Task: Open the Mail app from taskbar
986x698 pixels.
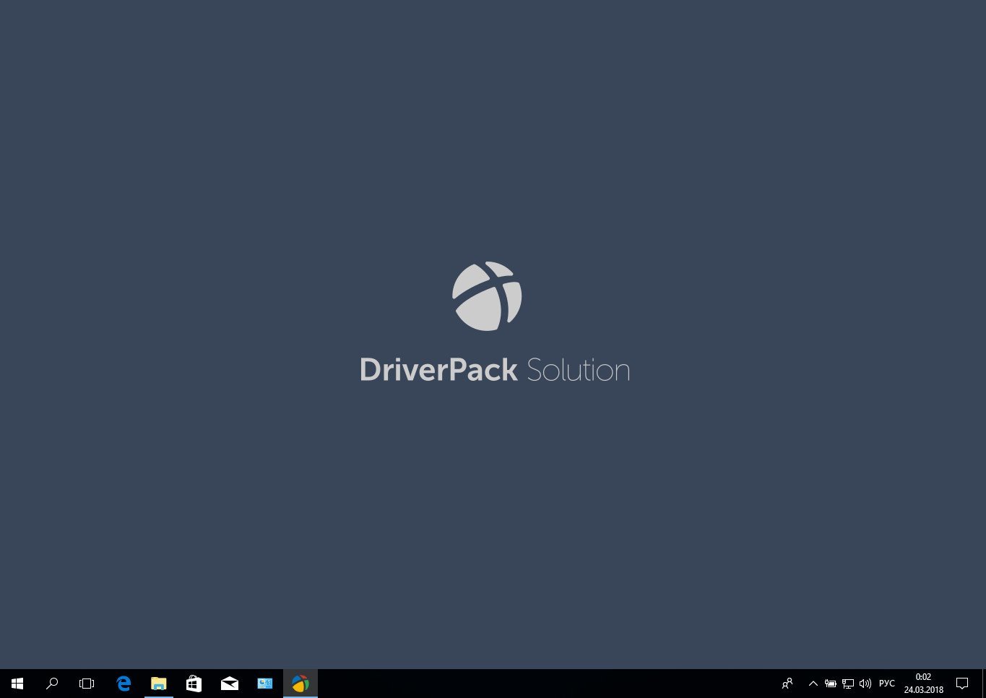Action: [x=230, y=684]
